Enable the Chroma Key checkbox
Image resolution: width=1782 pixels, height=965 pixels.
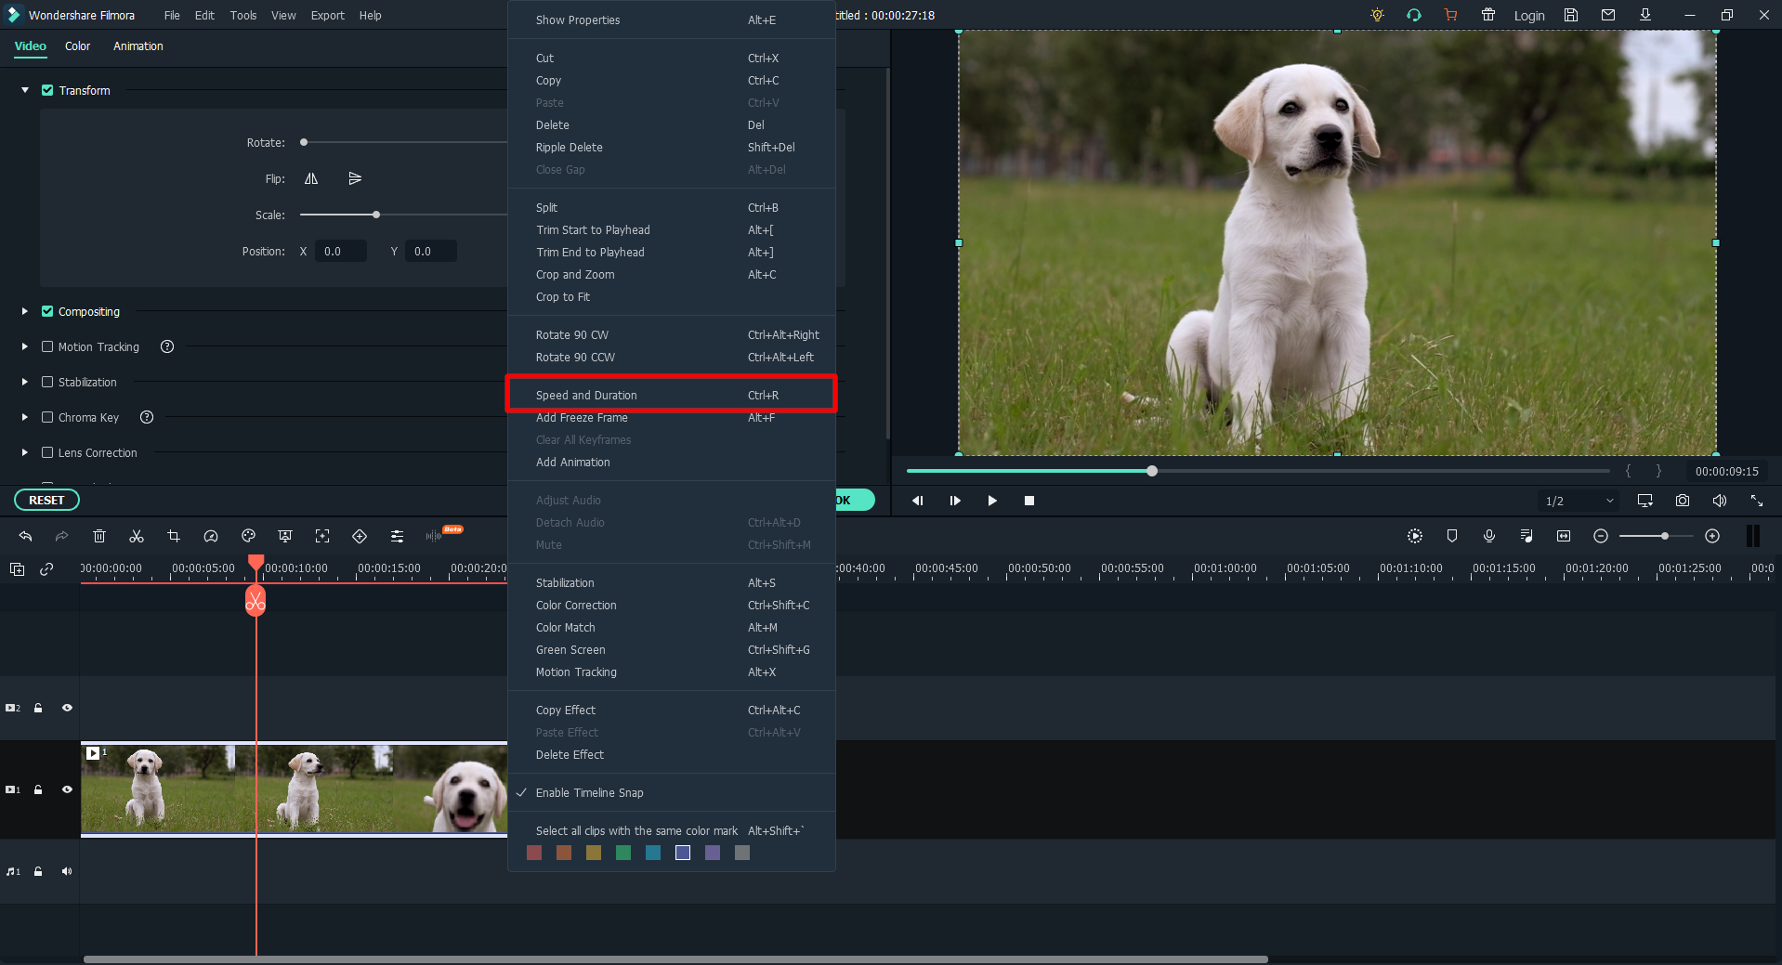tap(47, 417)
